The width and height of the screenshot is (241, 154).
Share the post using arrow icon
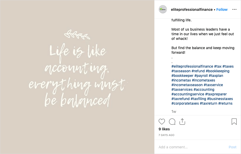click(182, 122)
